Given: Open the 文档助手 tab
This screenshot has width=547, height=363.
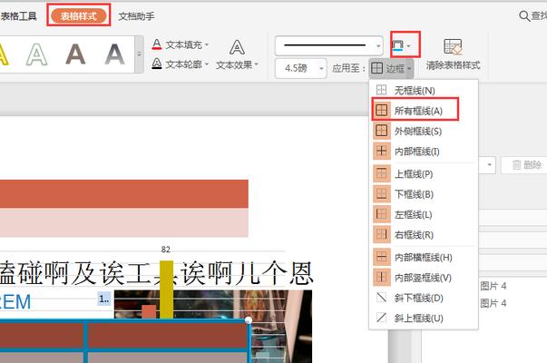Looking at the screenshot, I should click(136, 16).
